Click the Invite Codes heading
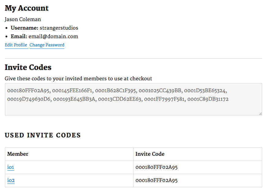The height and width of the screenshot is (193, 268). (x=28, y=67)
